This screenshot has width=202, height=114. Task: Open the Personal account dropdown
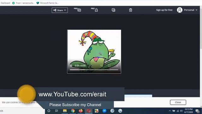(x=191, y=10)
